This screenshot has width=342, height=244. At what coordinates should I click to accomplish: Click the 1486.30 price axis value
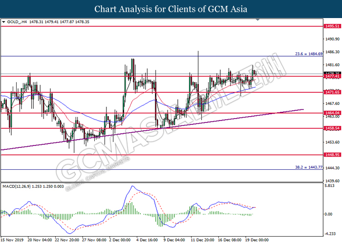pos(332,52)
